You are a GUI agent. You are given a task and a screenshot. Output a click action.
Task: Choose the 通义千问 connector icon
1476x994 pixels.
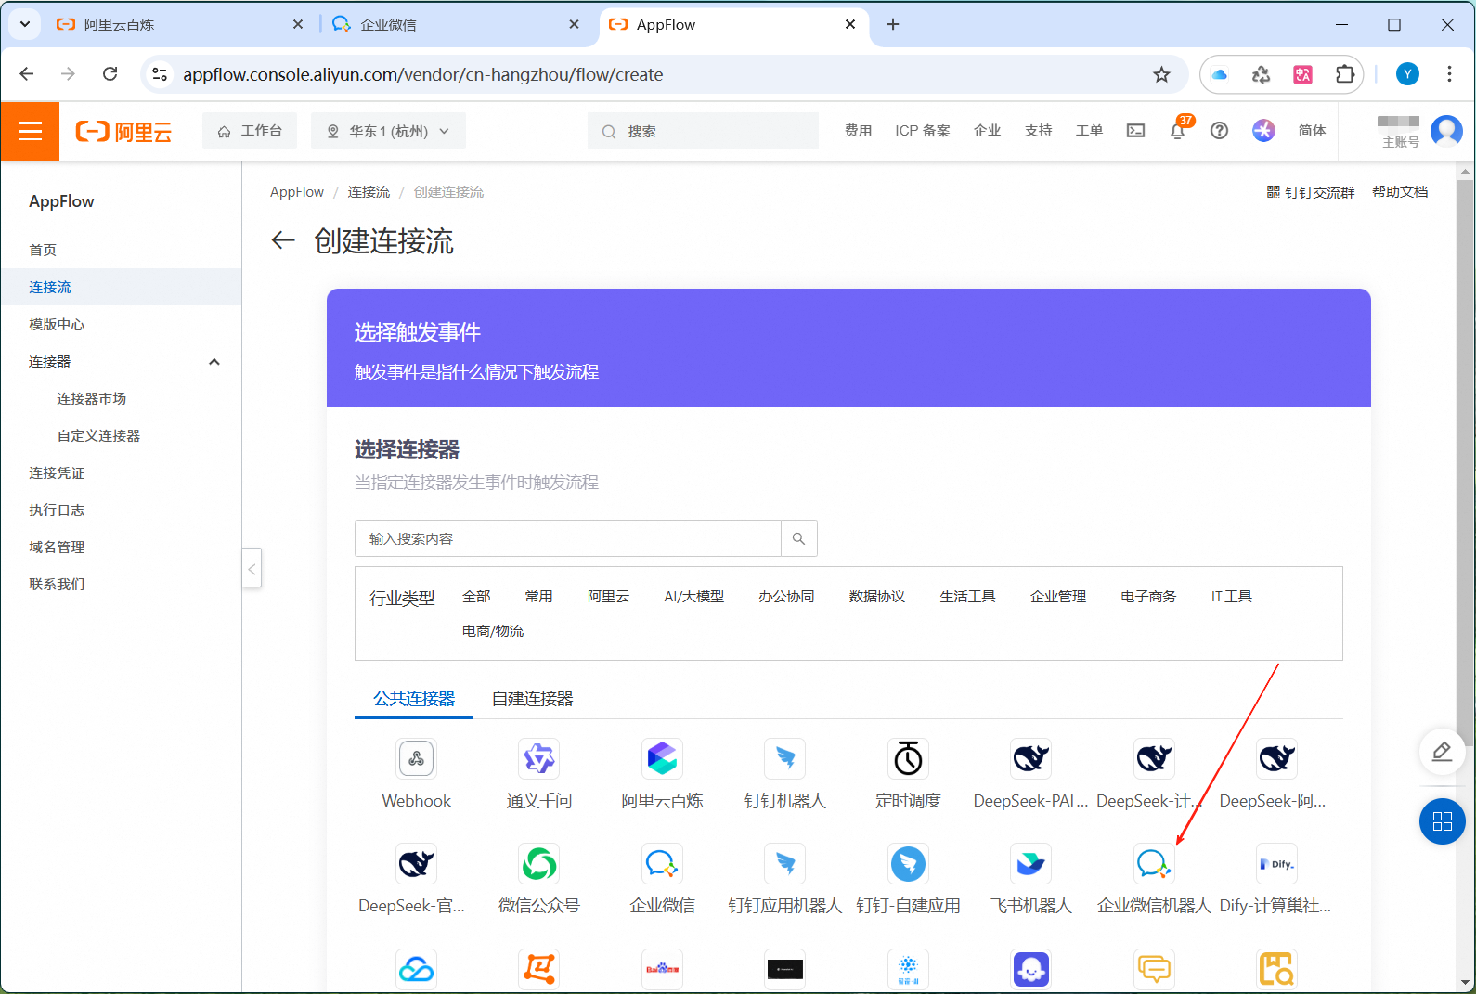click(539, 759)
